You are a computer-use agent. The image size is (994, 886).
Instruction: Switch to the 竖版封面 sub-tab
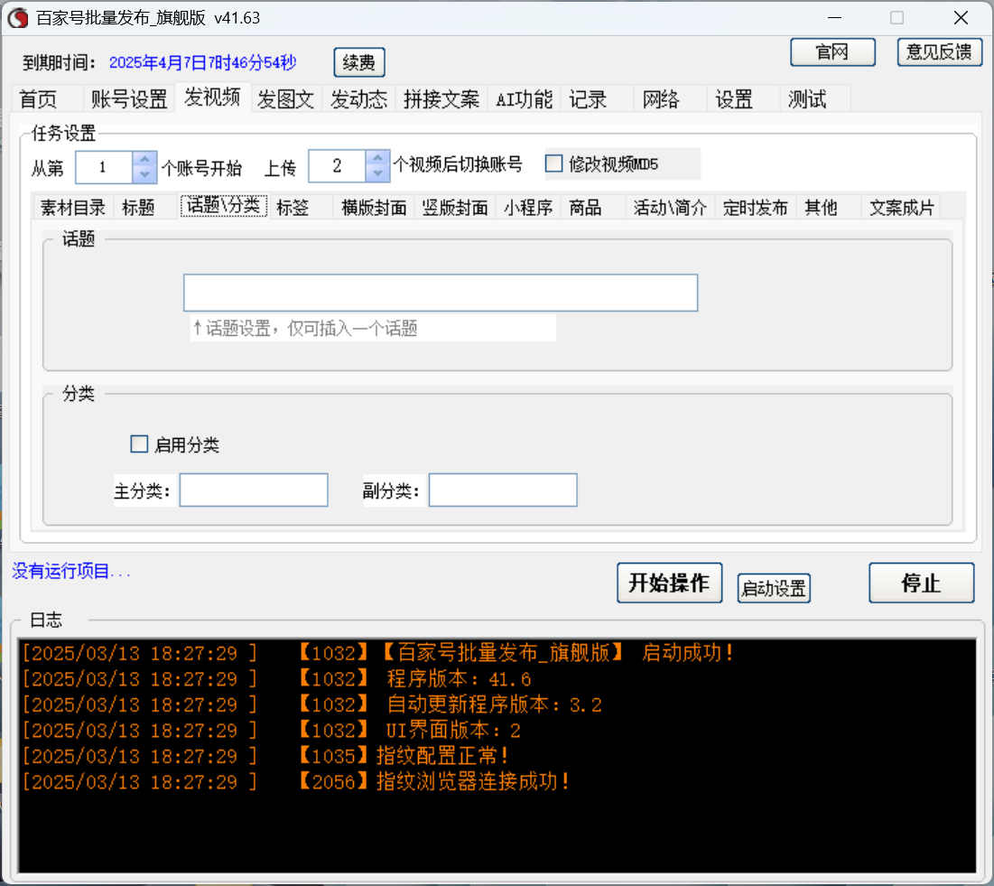click(455, 208)
